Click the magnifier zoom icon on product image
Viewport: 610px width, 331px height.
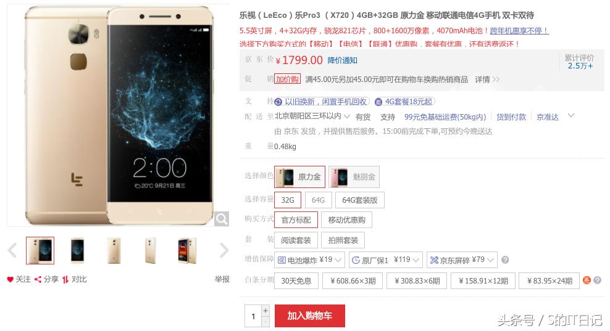[222, 219]
